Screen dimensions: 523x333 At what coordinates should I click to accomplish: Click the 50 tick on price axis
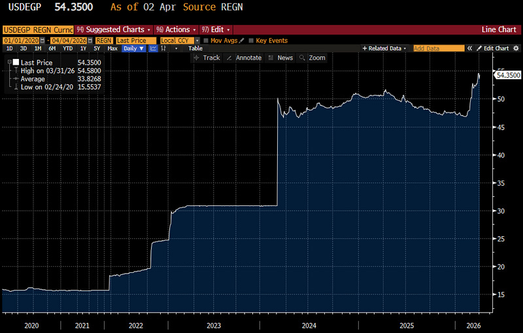click(501, 99)
